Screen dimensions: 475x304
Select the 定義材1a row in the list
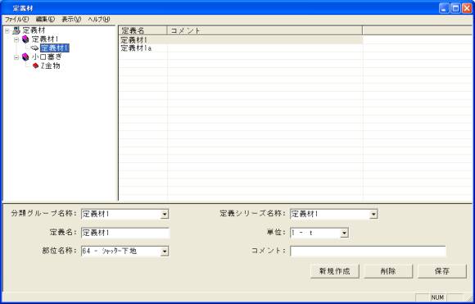(241, 48)
